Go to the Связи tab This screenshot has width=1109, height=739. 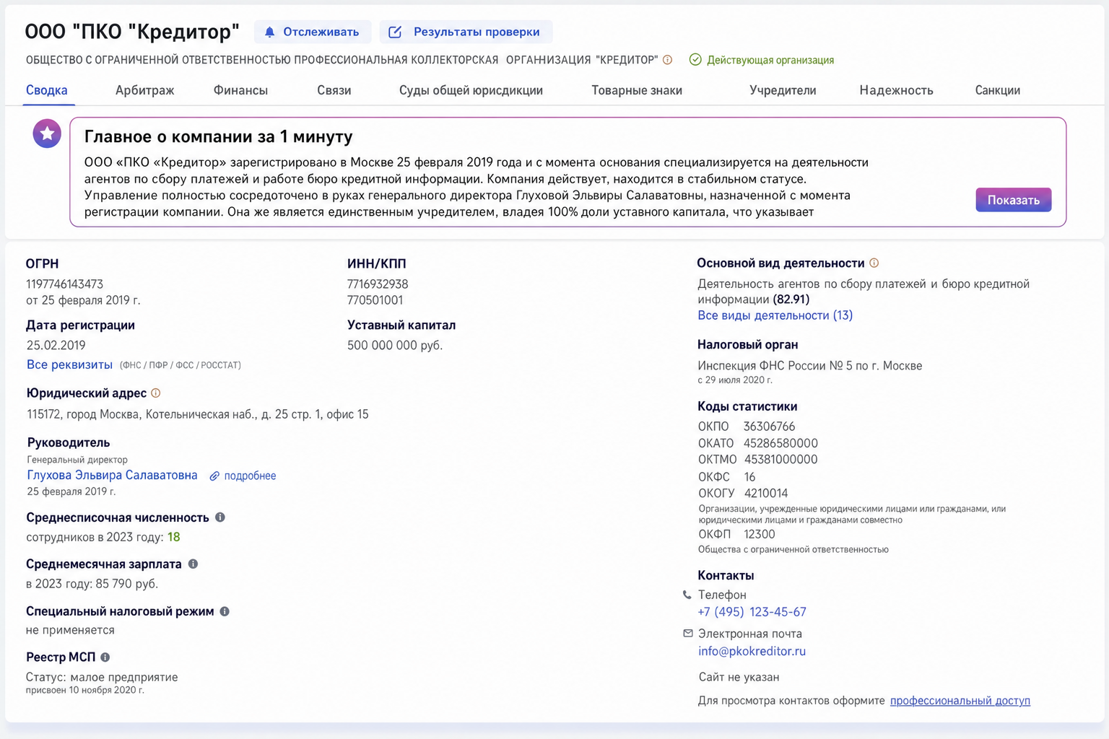coord(334,90)
